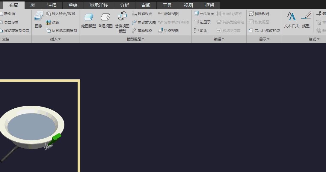Expand the 编辑 group dropdown

(x=219, y=39)
